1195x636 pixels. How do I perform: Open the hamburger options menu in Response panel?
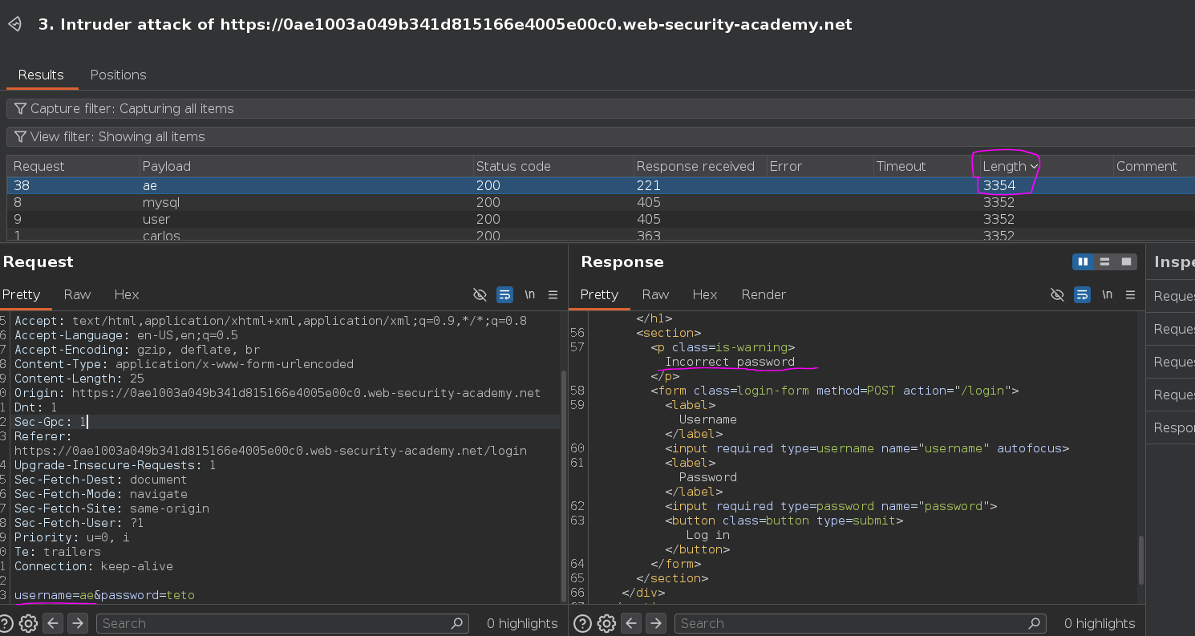click(x=1130, y=294)
